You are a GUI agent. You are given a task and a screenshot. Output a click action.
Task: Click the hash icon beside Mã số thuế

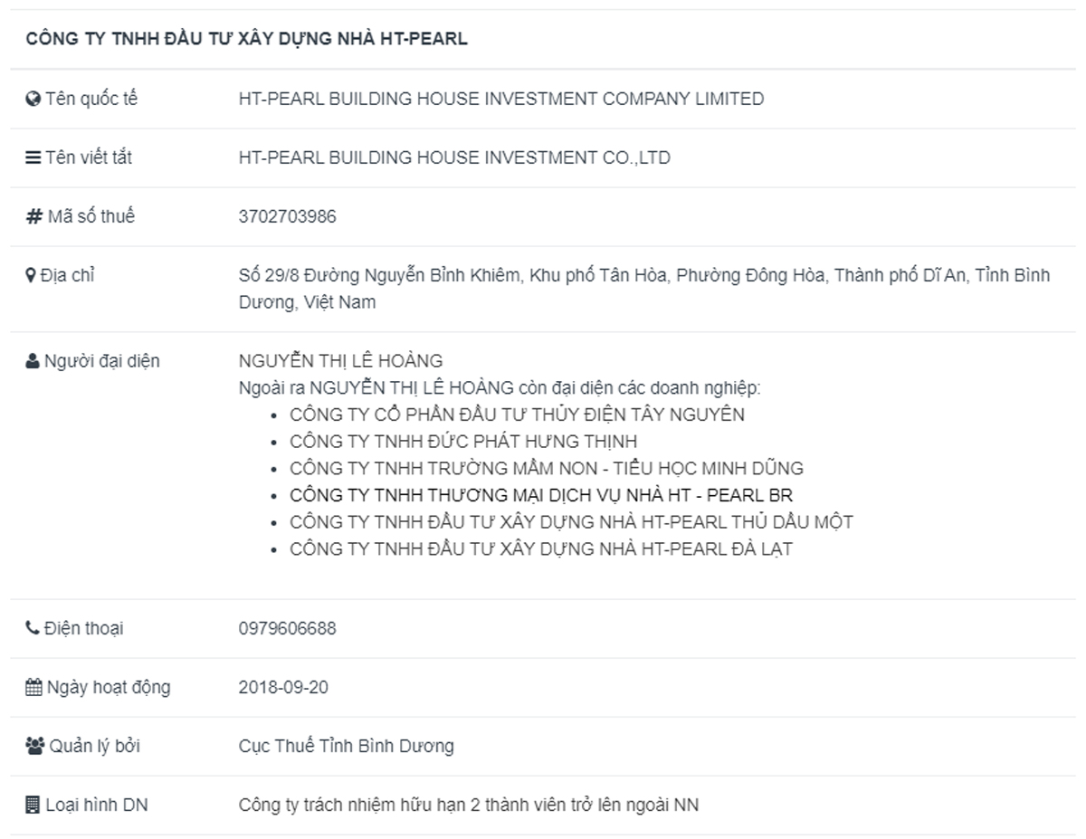pyautogui.click(x=33, y=216)
